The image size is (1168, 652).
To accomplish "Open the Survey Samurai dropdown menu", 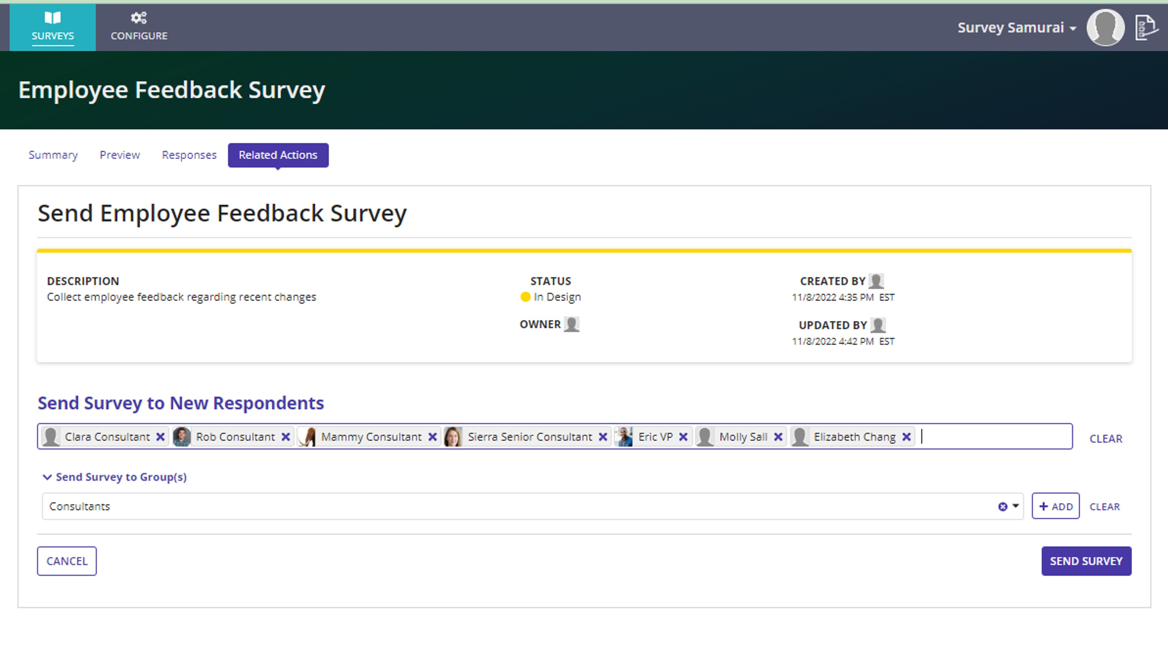I will [x=1017, y=28].
